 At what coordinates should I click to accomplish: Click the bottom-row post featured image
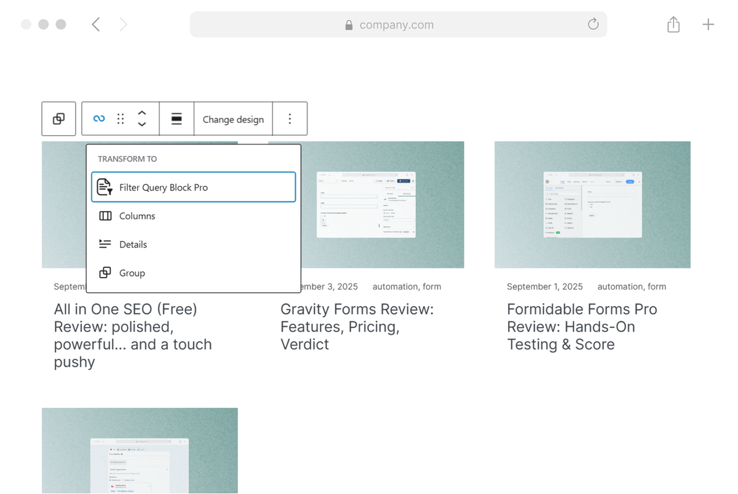pyautogui.click(x=140, y=450)
